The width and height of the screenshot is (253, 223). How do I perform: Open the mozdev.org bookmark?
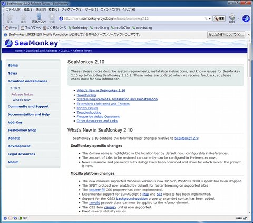click(x=142, y=28)
